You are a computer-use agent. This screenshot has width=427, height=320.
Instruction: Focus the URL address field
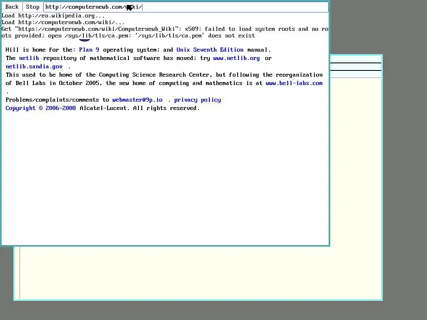click(186, 7)
